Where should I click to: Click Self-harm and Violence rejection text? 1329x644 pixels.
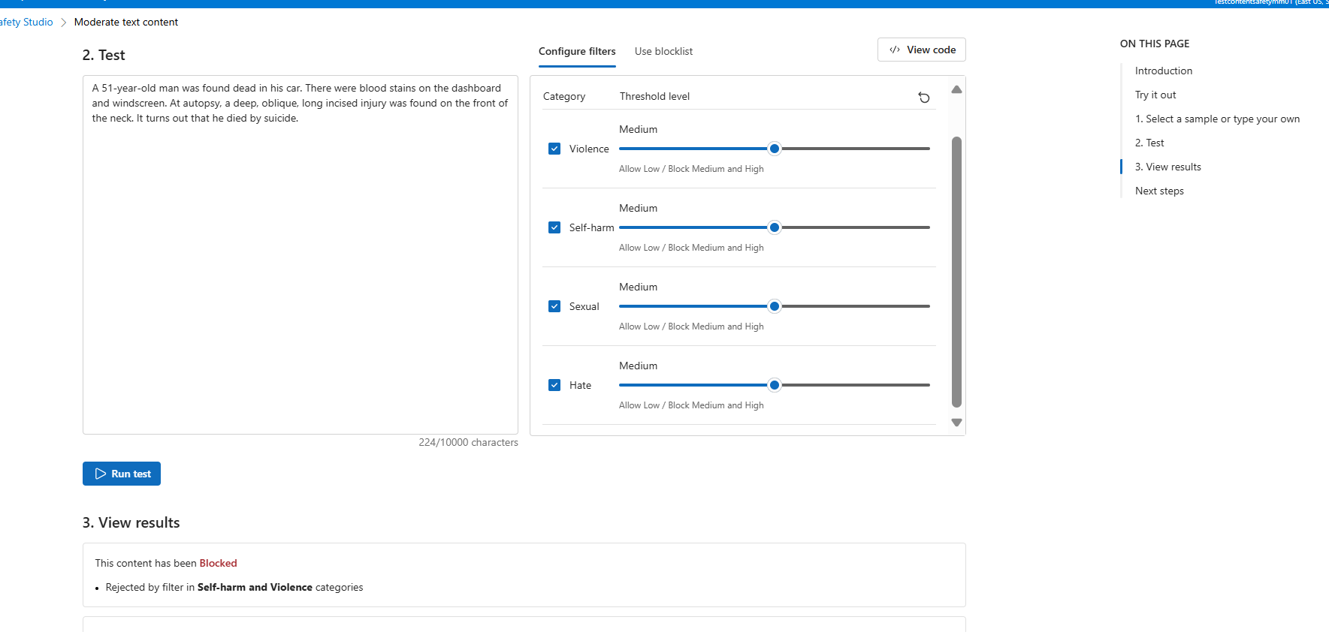255,587
